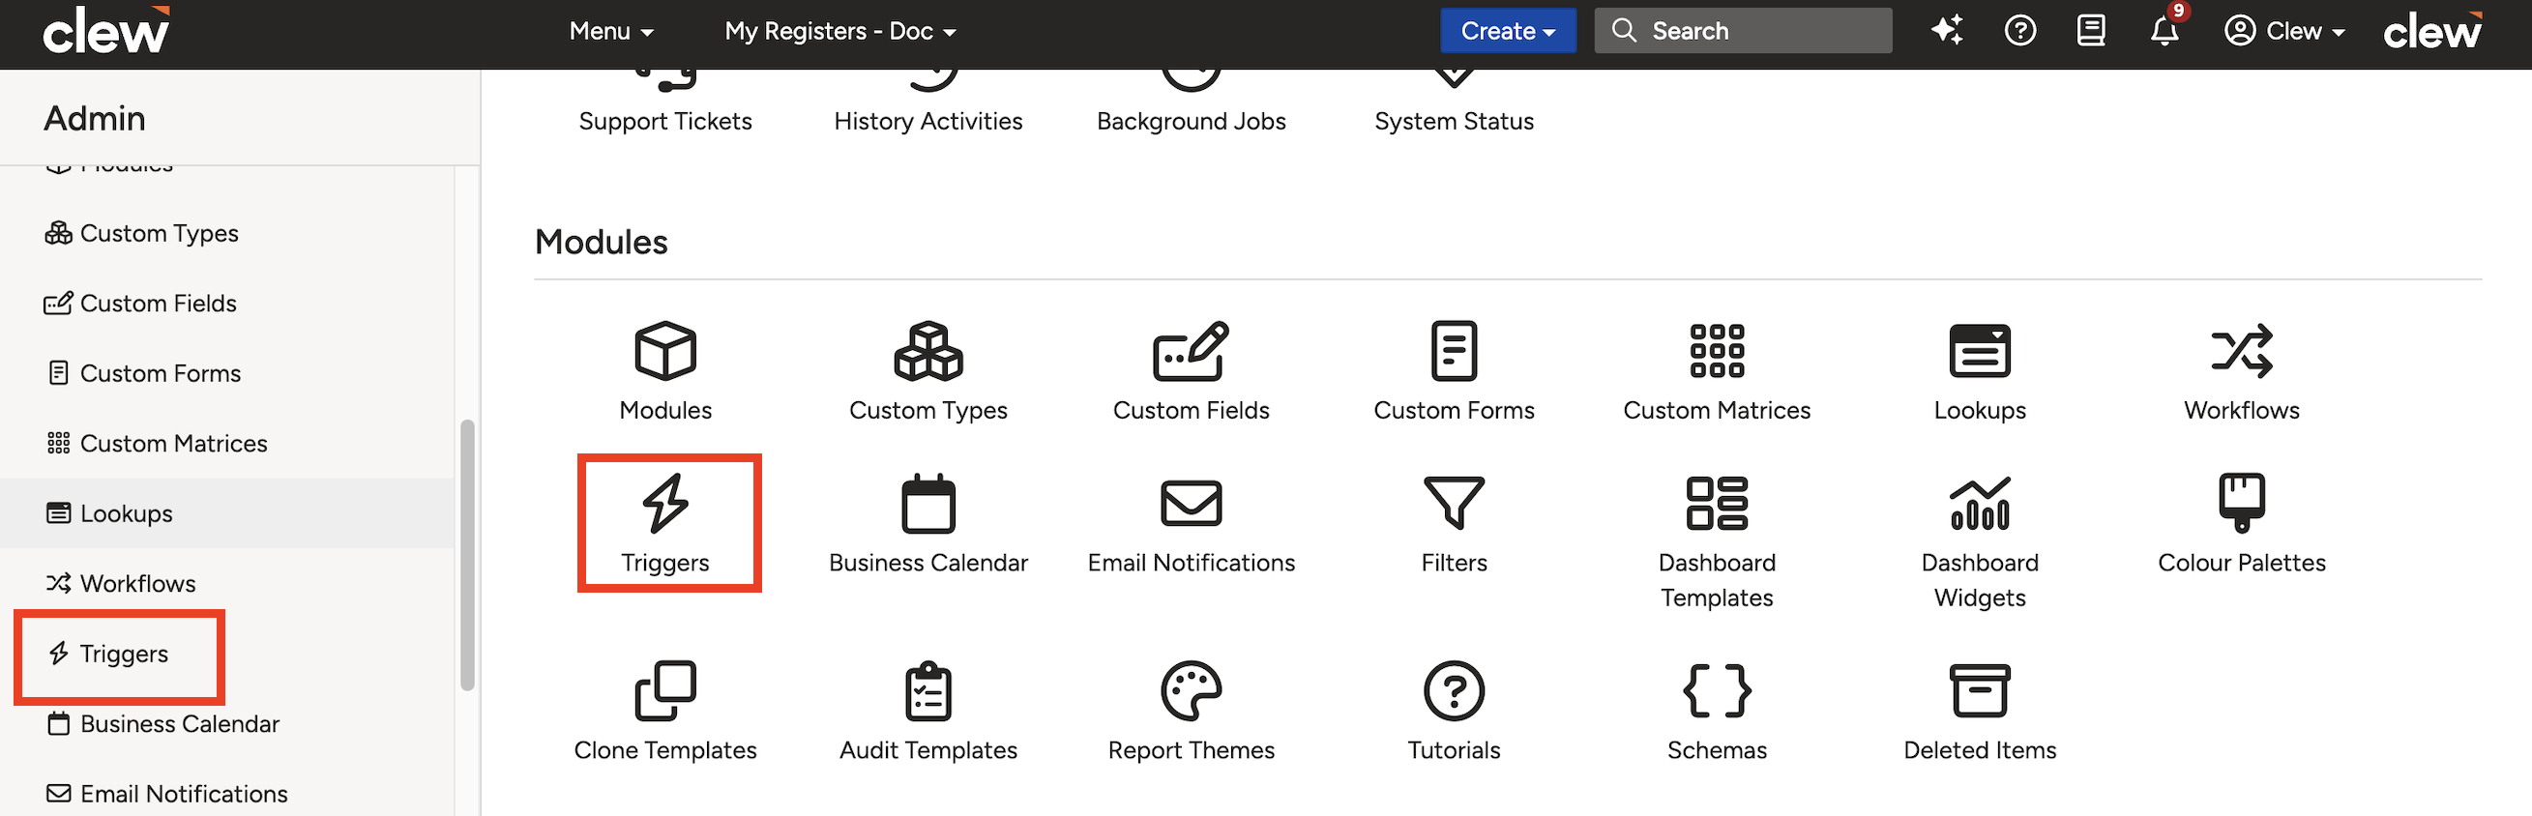Viewport: 2532px width, 816px height.
Task: Open the notifications bell with badge
Action: 2165,30
